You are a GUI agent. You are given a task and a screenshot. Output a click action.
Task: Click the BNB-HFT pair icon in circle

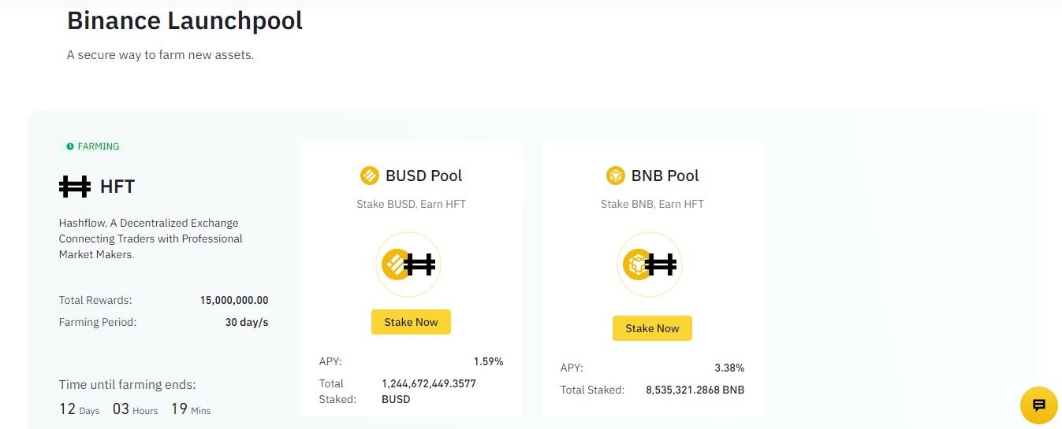coord(649,264)
